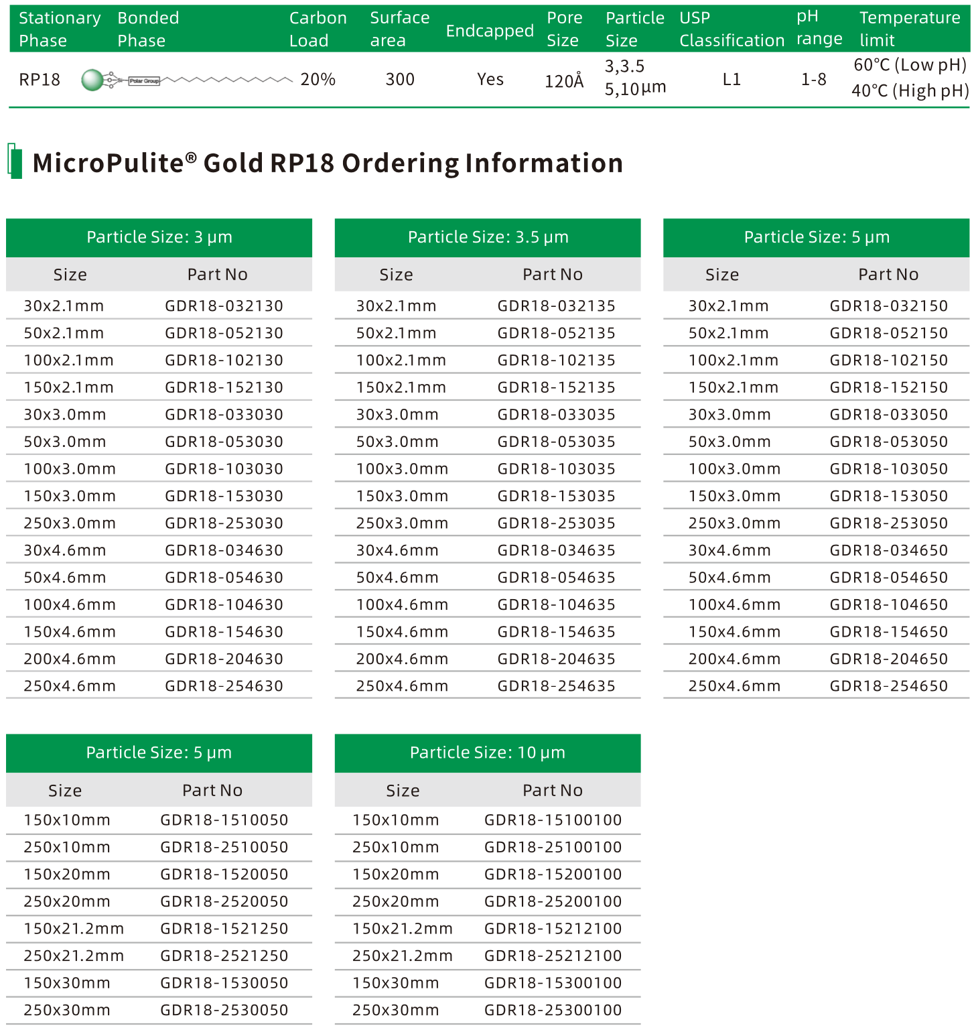Click the Temperature limit column header
974x1036 pixels.
(x=910, y=29)
